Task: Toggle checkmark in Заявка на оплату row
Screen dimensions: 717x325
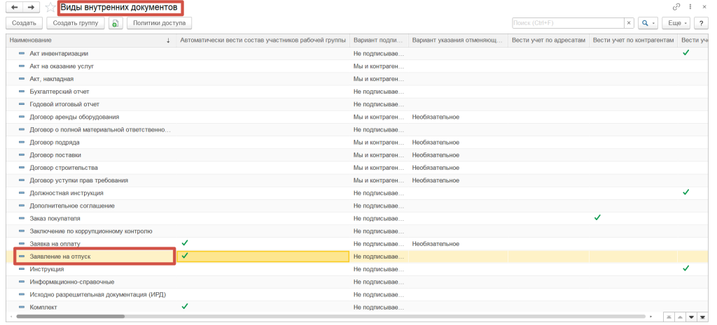Action: click(x=185, y=243)
